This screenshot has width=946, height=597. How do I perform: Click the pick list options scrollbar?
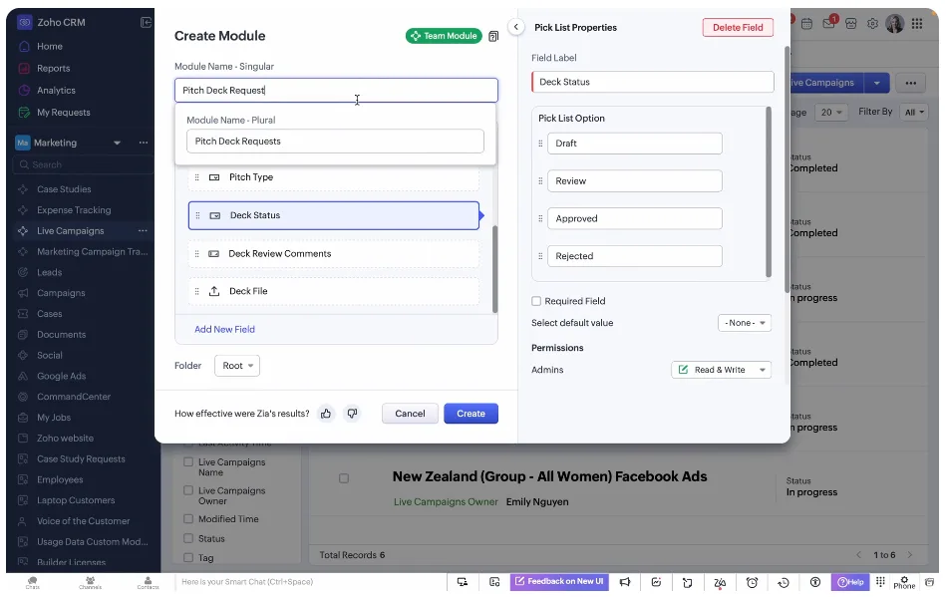click(x=768, y=189)
